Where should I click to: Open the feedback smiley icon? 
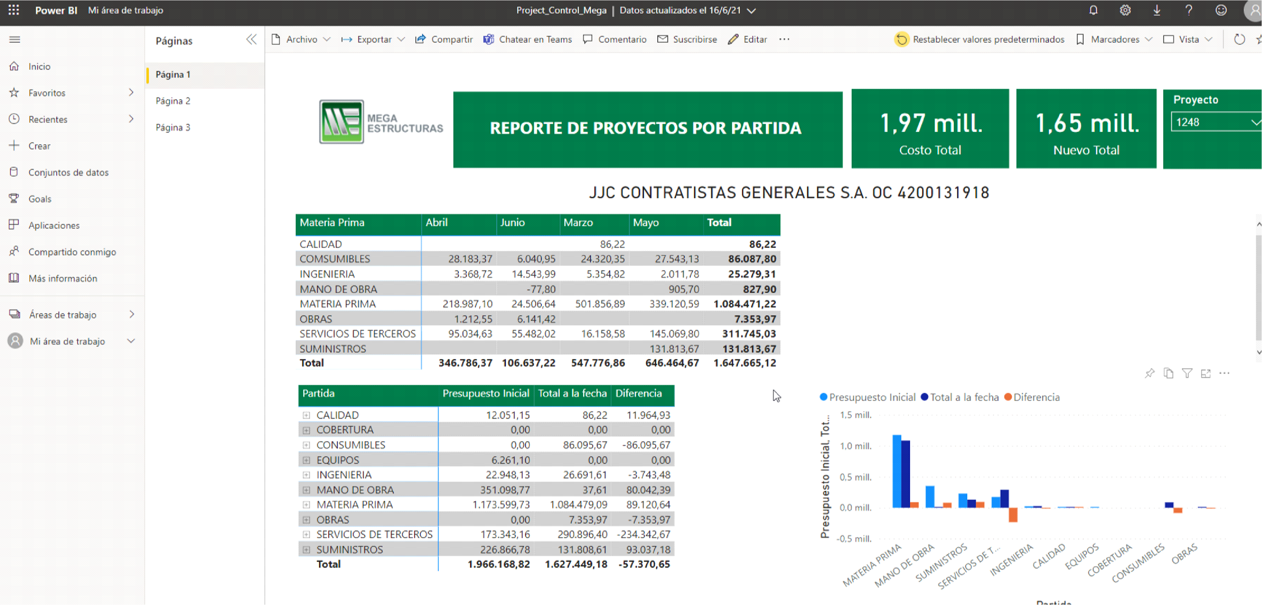coord(1221,10)
